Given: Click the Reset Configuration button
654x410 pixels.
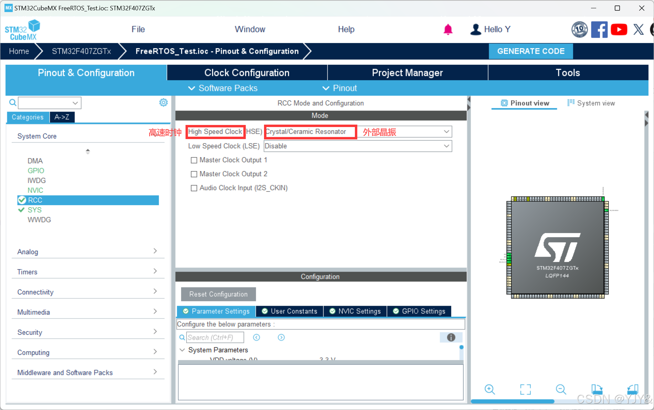Looking at the screenshot, I should tap(218, 294).
